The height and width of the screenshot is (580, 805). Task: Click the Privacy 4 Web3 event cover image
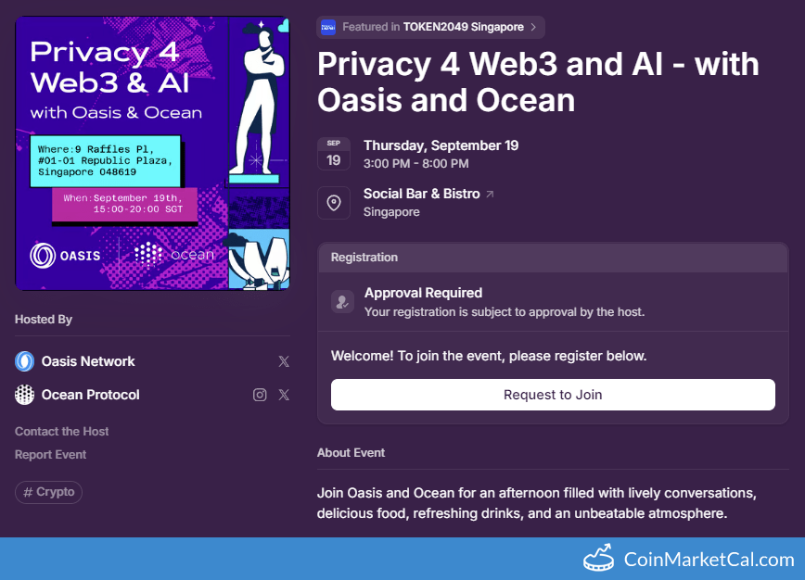[152, 153]
